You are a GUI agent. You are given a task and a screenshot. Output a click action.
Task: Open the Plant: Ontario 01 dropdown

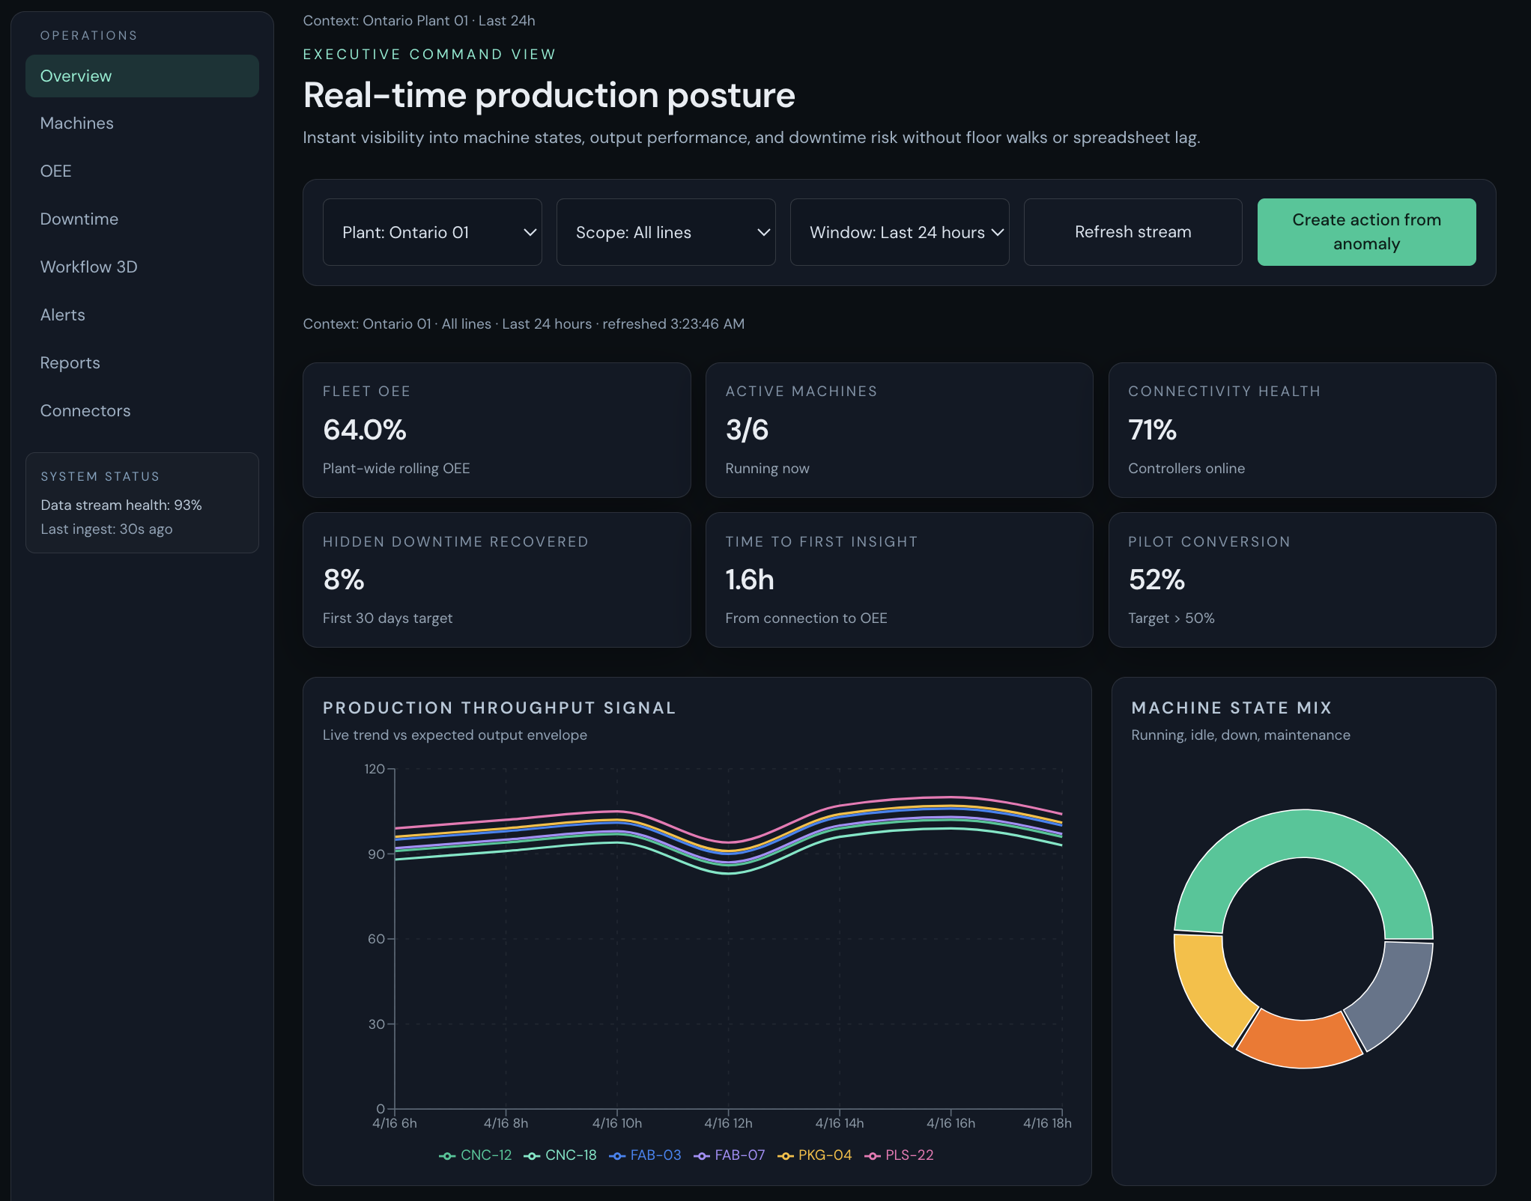[432, 232]
